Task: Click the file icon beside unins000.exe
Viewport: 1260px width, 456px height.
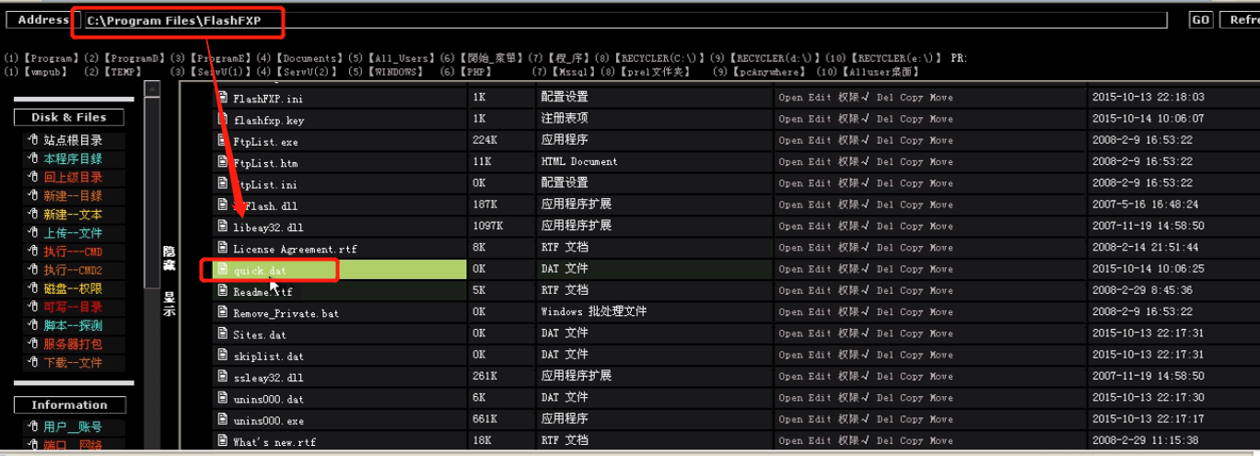Action: [221, 419]
